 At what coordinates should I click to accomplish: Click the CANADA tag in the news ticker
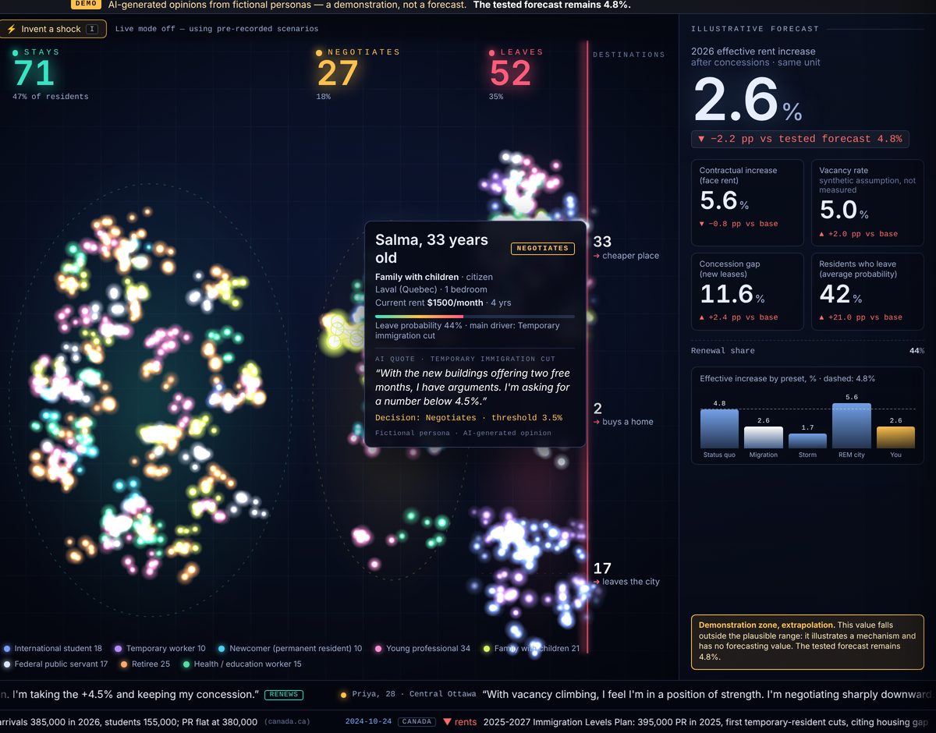[417, 722]
